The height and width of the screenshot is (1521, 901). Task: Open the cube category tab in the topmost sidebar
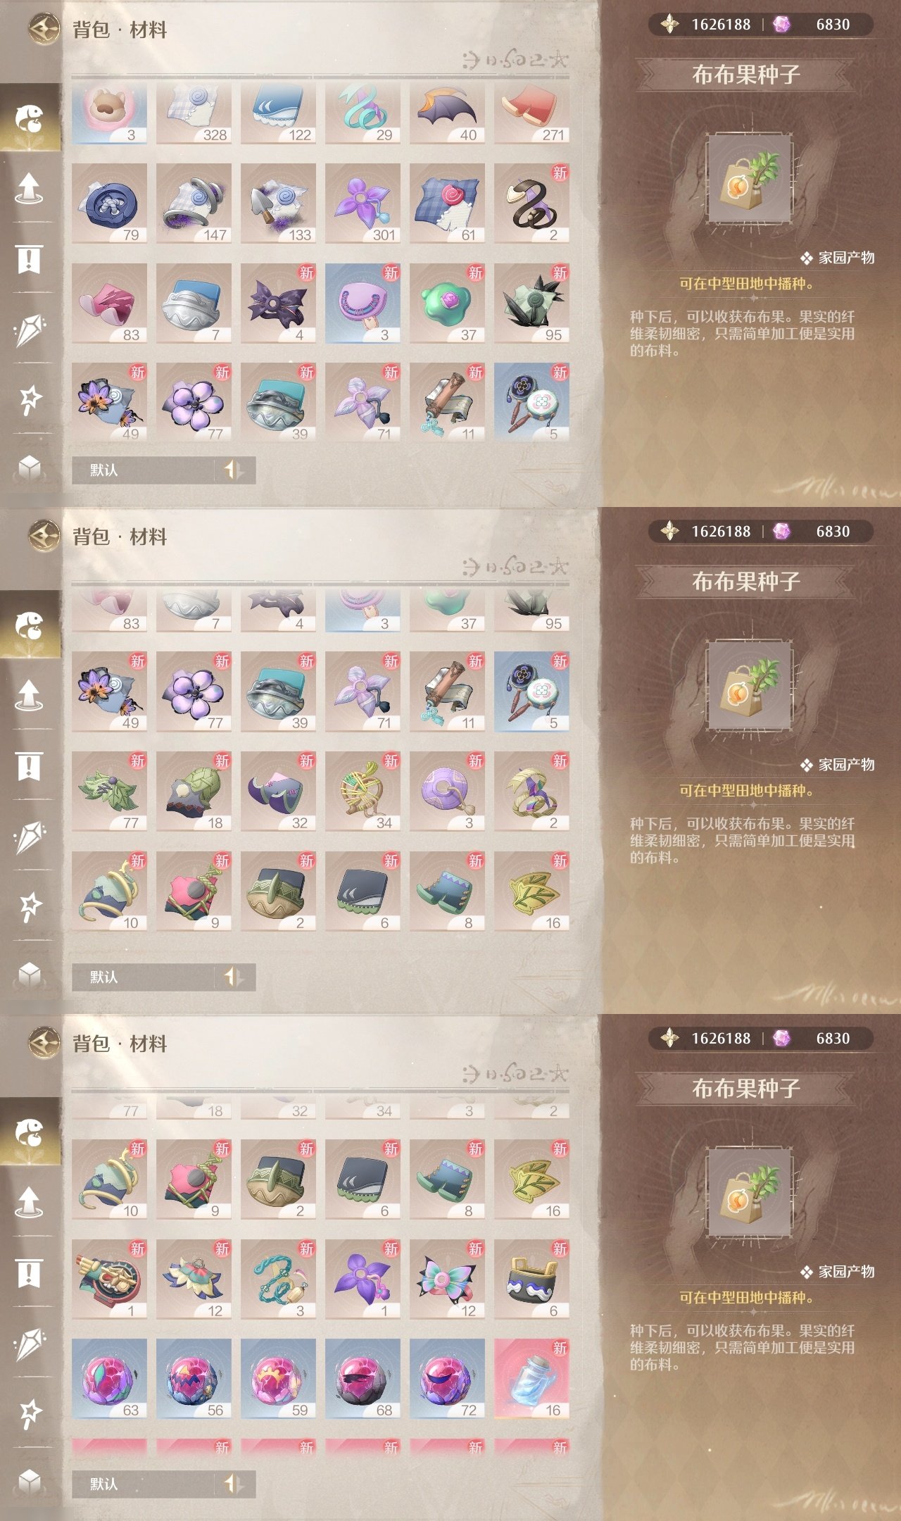point(29,468)
